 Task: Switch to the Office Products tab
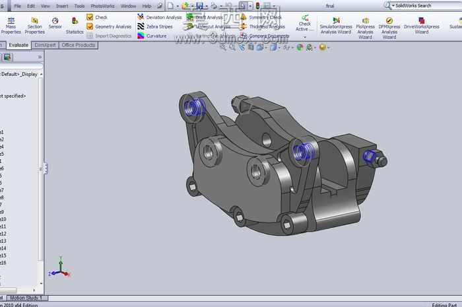click(79, 45)
